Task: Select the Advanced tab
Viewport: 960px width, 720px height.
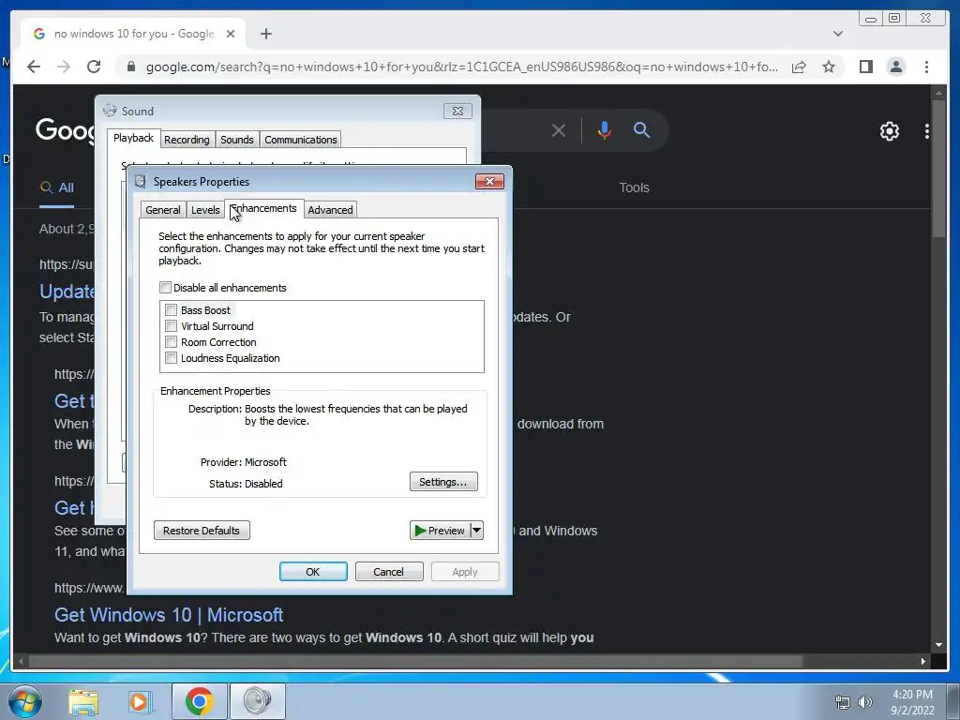Action: point(330,210)
